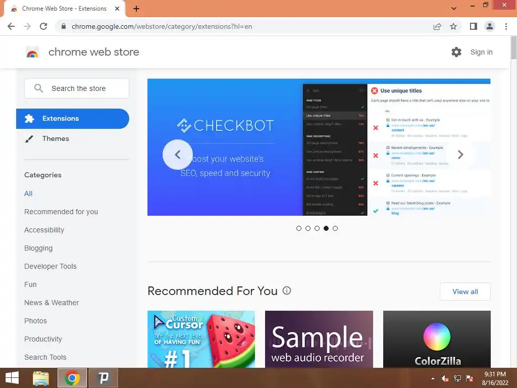The image size is (517, 388).
Task: Select the Extensions section
Action: [73, 118]
